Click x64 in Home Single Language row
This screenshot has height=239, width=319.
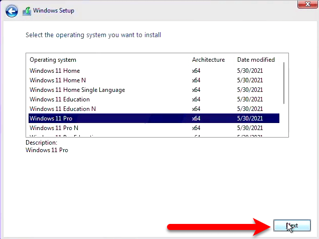tap(196, 90)
